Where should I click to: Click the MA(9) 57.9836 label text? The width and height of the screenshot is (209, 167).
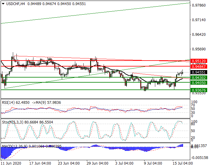48,103
